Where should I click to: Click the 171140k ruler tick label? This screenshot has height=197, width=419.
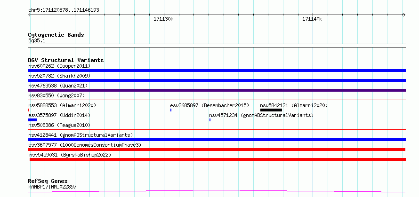(x=313, y=19)
